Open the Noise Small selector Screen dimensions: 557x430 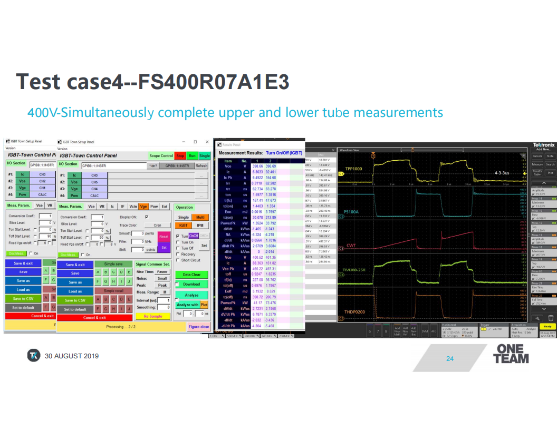pos(162,279)
